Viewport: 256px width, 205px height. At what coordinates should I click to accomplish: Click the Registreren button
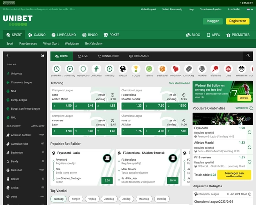coord(238,21)
